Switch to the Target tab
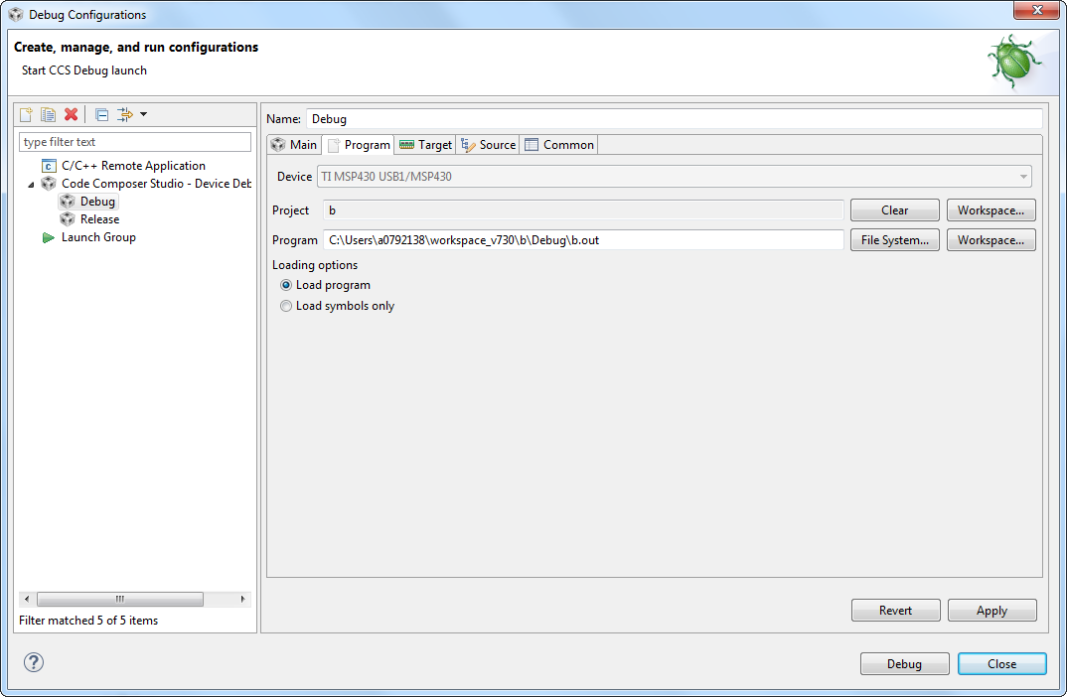This screenshot has width=1067, height=697. click(425, 145)
